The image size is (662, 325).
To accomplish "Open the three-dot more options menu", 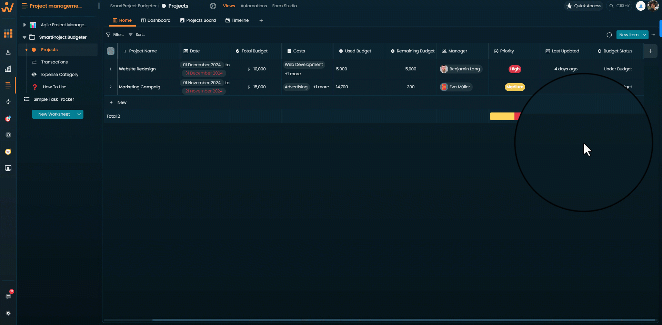I will click(x=653, y=35).
